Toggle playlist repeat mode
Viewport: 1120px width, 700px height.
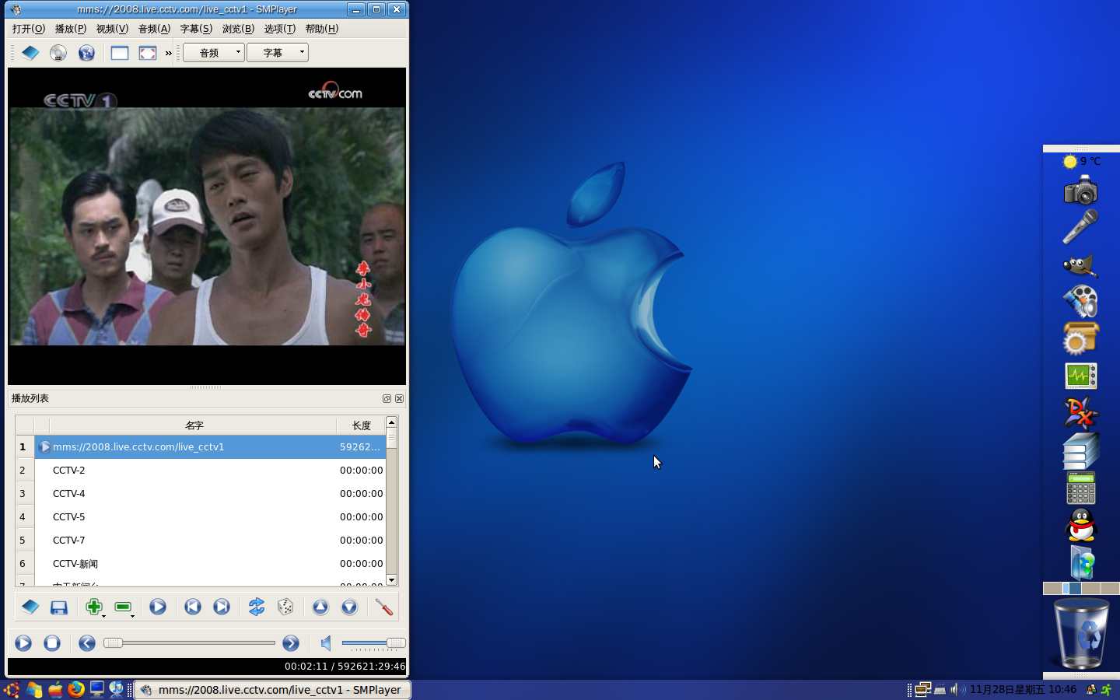257,607
